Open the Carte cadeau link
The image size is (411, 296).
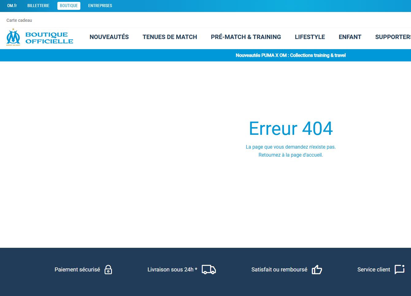pos(19,20)
